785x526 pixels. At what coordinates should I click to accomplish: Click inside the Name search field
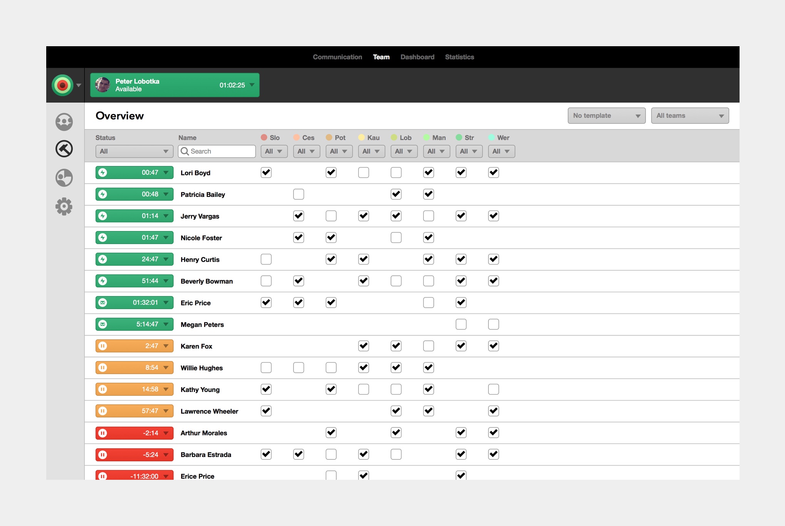(x=216, y=151)
